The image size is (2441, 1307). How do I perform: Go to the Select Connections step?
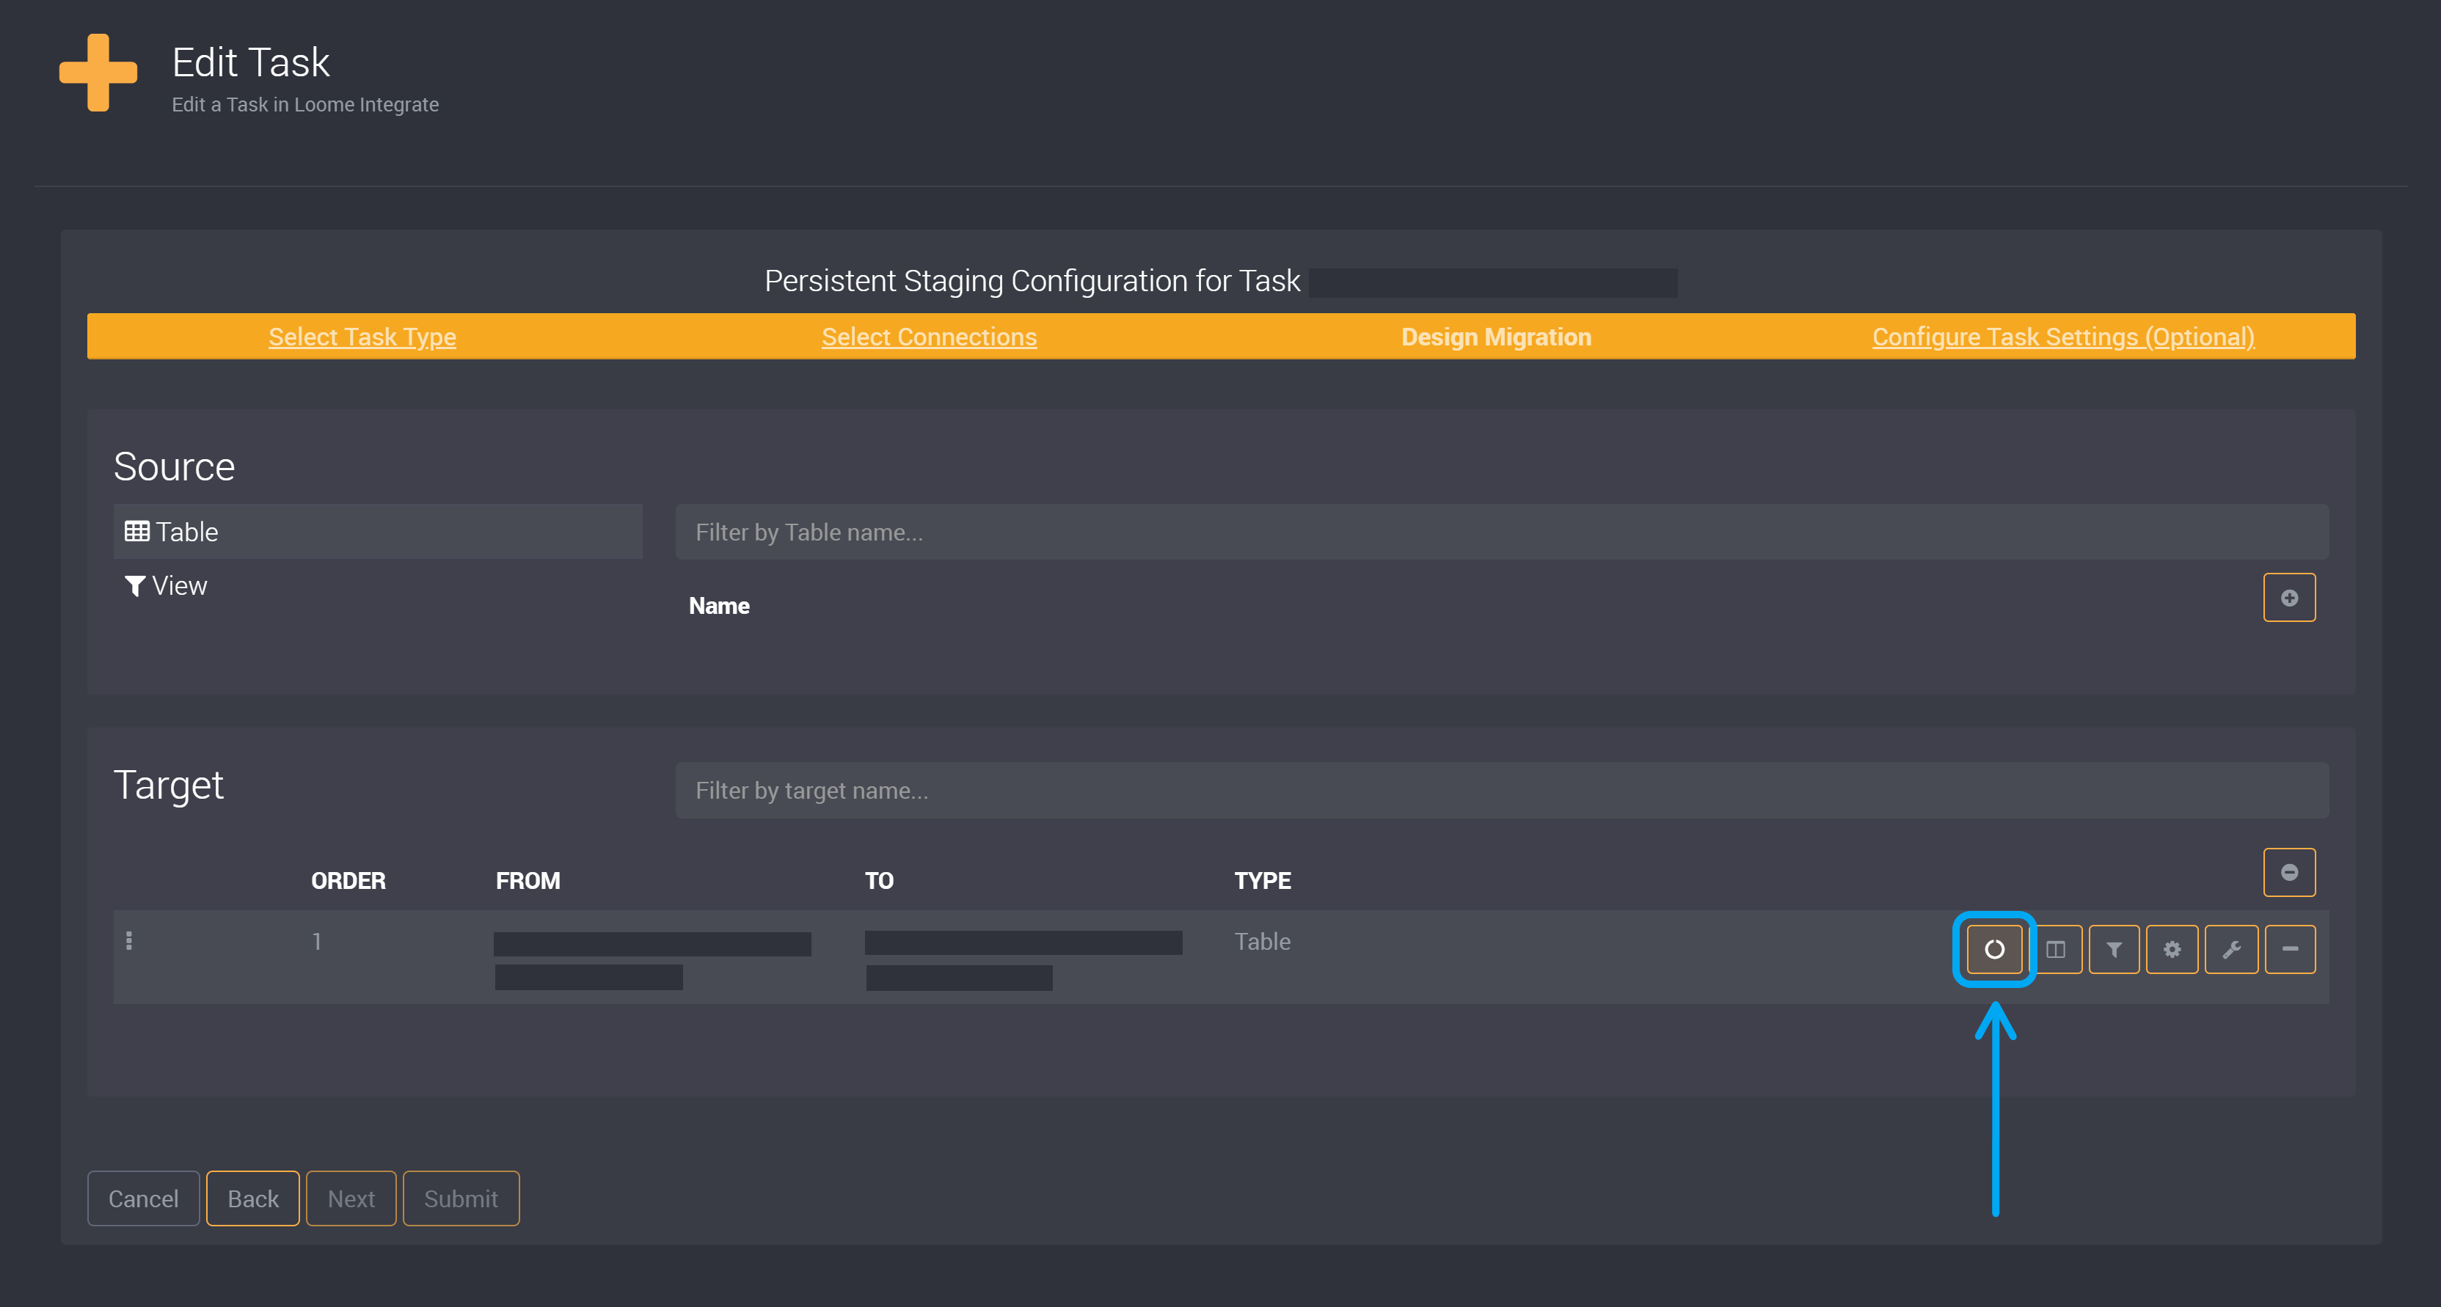click(x=929, y=336)
